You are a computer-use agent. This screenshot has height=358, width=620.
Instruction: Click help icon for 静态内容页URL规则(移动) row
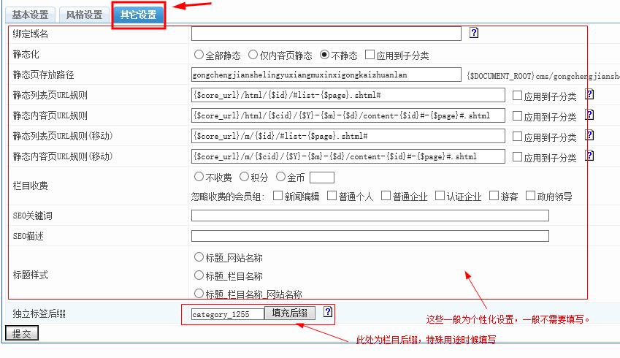point(589,156)
